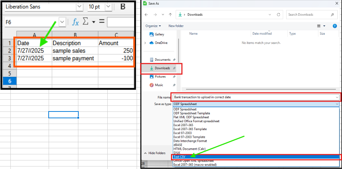Screen dimensions: 342x169
Task: Open the font size dropdown
Action: (108, 7)
